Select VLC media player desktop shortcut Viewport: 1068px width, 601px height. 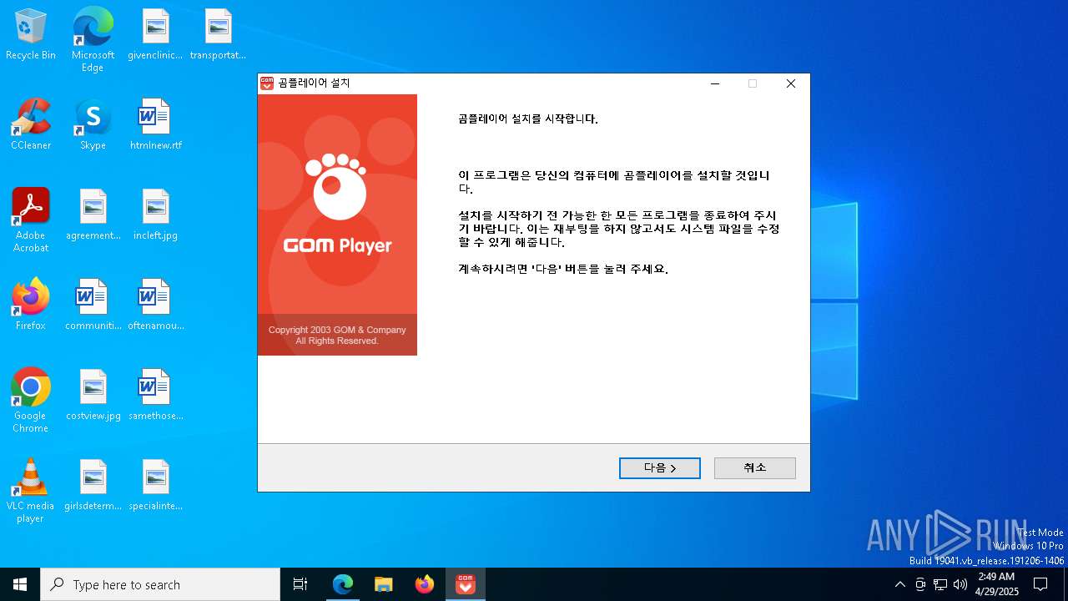[x=31, y=491]
